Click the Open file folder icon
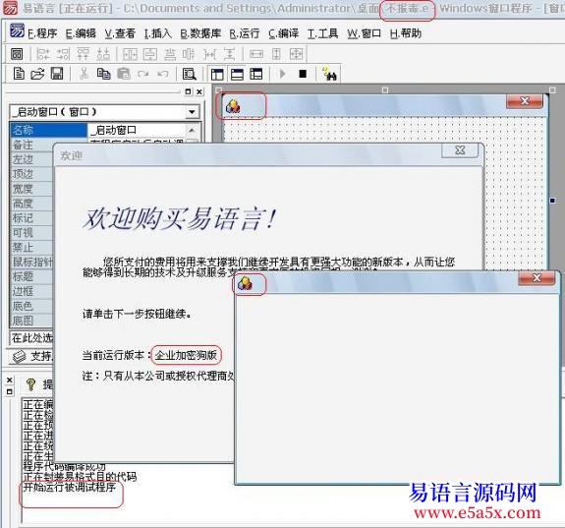The image size is (565, 528). point(37,74)
